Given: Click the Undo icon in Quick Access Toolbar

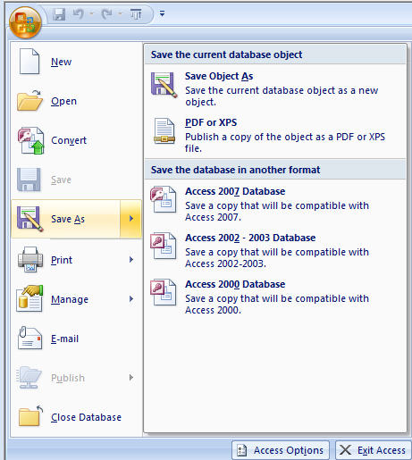Looking at the screenshot, I should [x=79, y=13].
